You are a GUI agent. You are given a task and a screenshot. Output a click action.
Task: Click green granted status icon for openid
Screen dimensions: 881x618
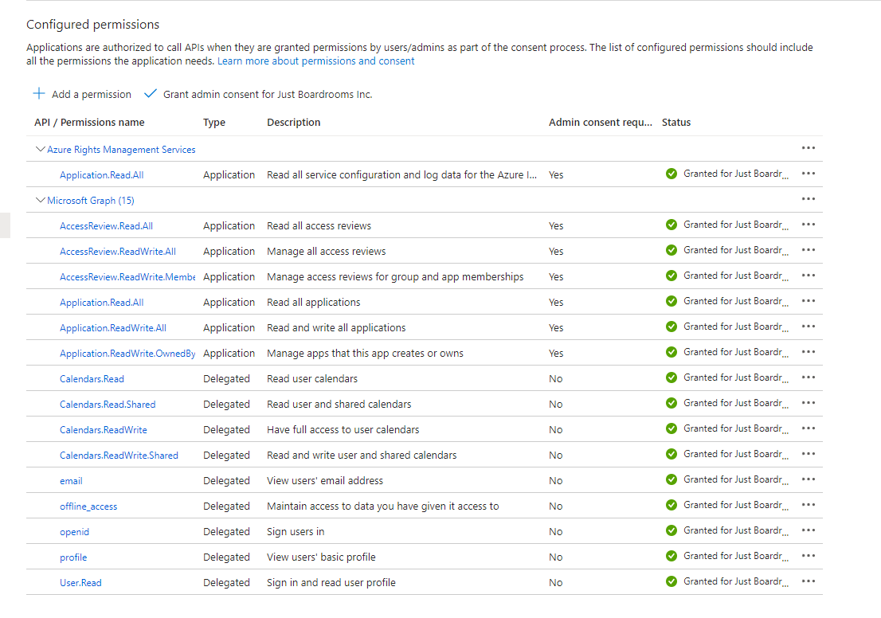(x=672, y=530)
